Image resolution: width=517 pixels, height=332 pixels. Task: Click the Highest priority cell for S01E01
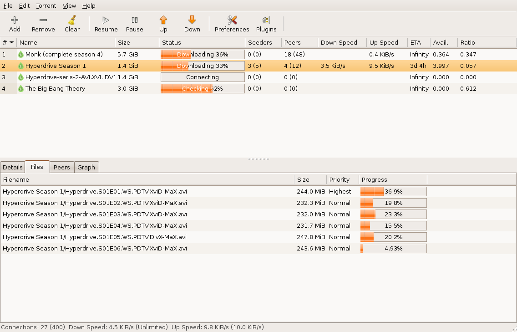(x=340, y=191)
